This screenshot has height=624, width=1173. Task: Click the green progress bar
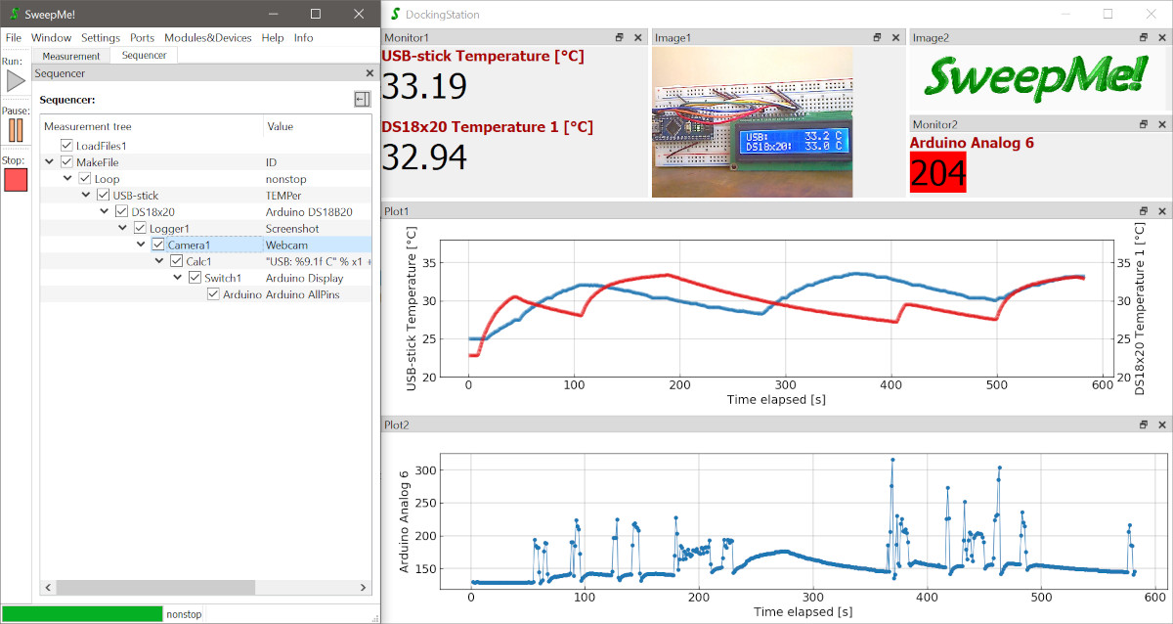point(82,614)
